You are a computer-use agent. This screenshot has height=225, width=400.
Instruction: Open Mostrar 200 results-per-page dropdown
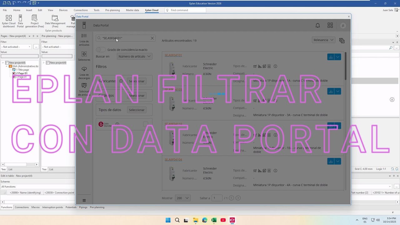(x=183, y=198)
